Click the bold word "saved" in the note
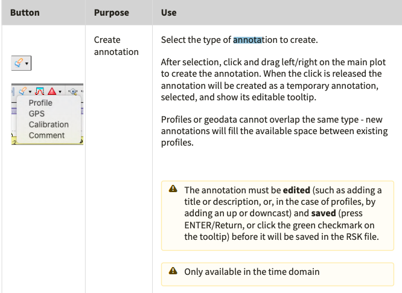This screenshot has height=293, width=402. (324, 214)
